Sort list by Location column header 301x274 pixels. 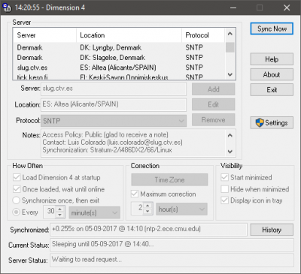click(x=129, y=35)
